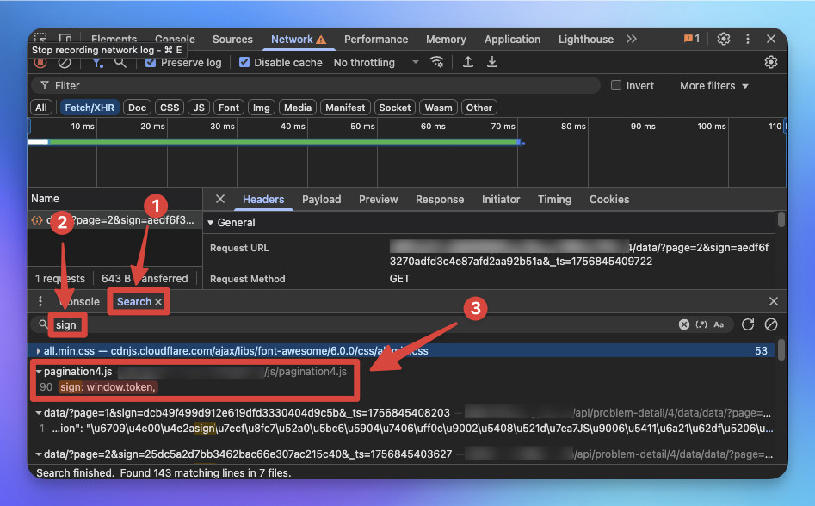Stop recording network log button
The image size is (815, 506).
40,63
